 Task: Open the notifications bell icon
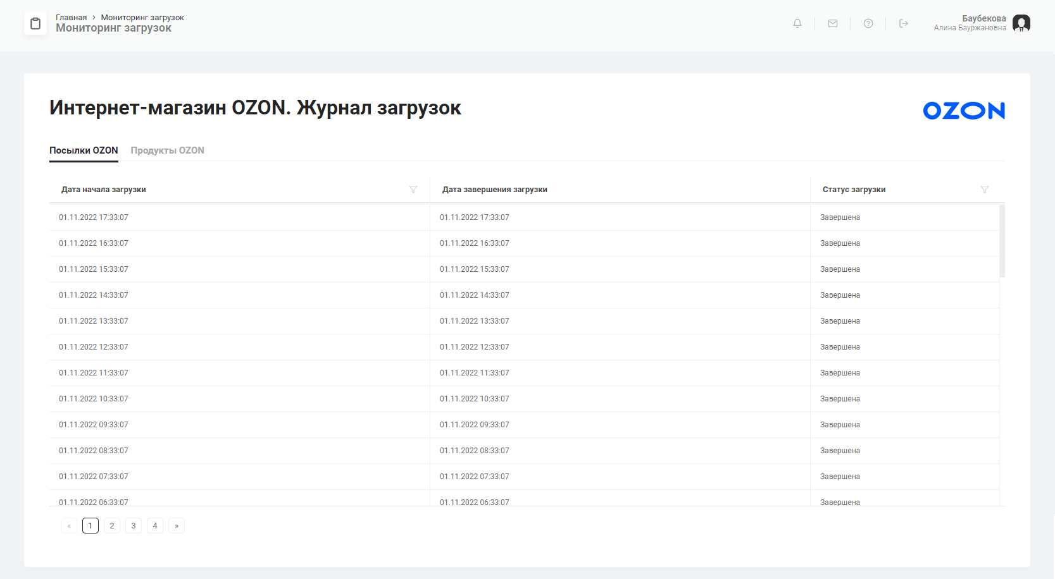coord(797,23)
